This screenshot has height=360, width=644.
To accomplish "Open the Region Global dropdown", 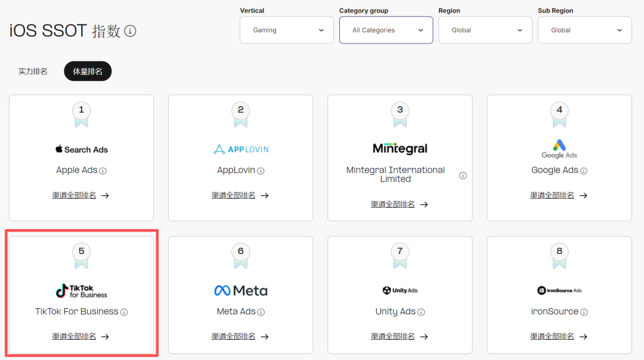I will (x=485, y=30).
